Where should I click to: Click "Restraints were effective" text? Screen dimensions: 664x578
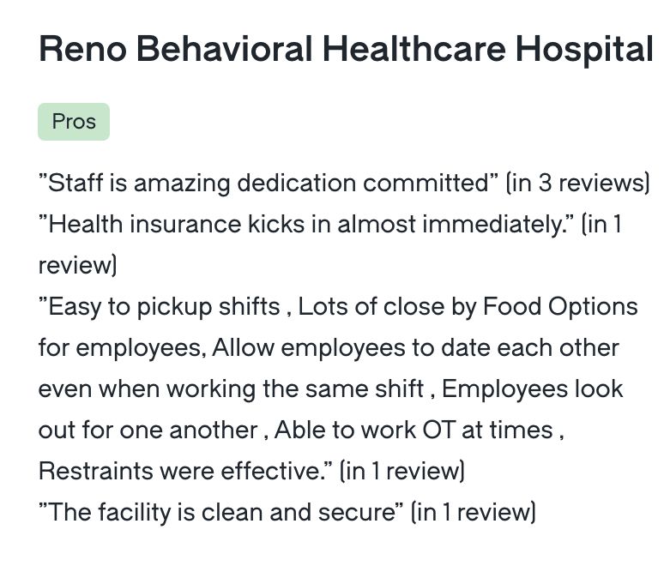[x=181, y=471]
